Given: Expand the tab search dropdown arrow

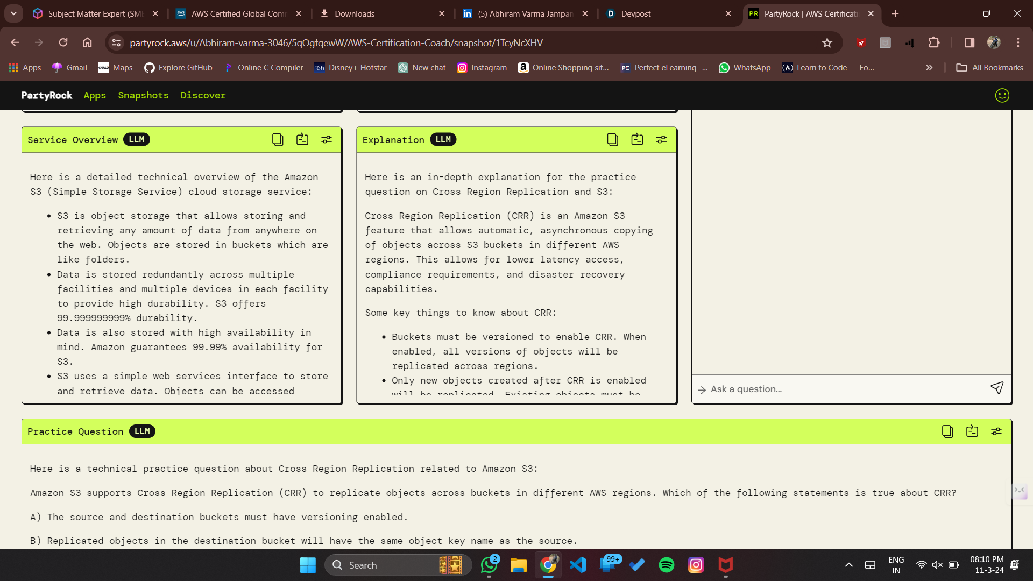Looking at the screenshot, I should (13, 13).
